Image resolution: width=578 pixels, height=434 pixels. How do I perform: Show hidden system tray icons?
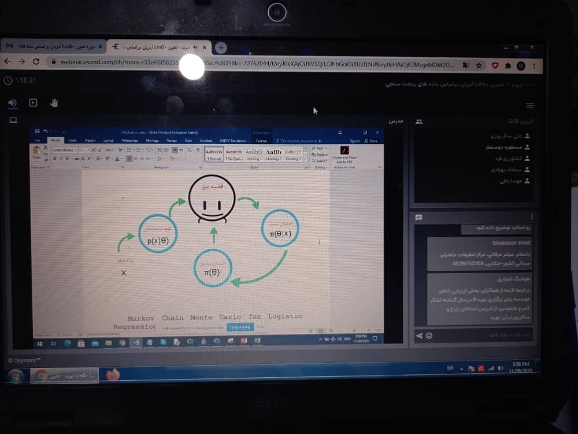tap(461, 369)
